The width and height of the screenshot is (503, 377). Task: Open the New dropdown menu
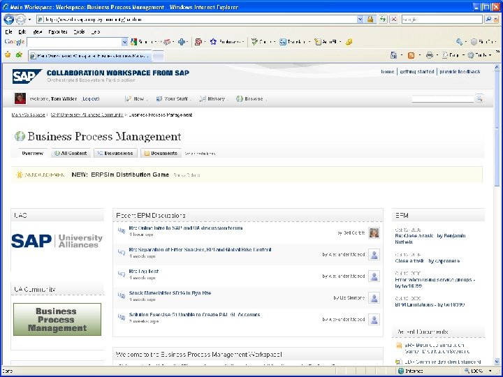136,98
